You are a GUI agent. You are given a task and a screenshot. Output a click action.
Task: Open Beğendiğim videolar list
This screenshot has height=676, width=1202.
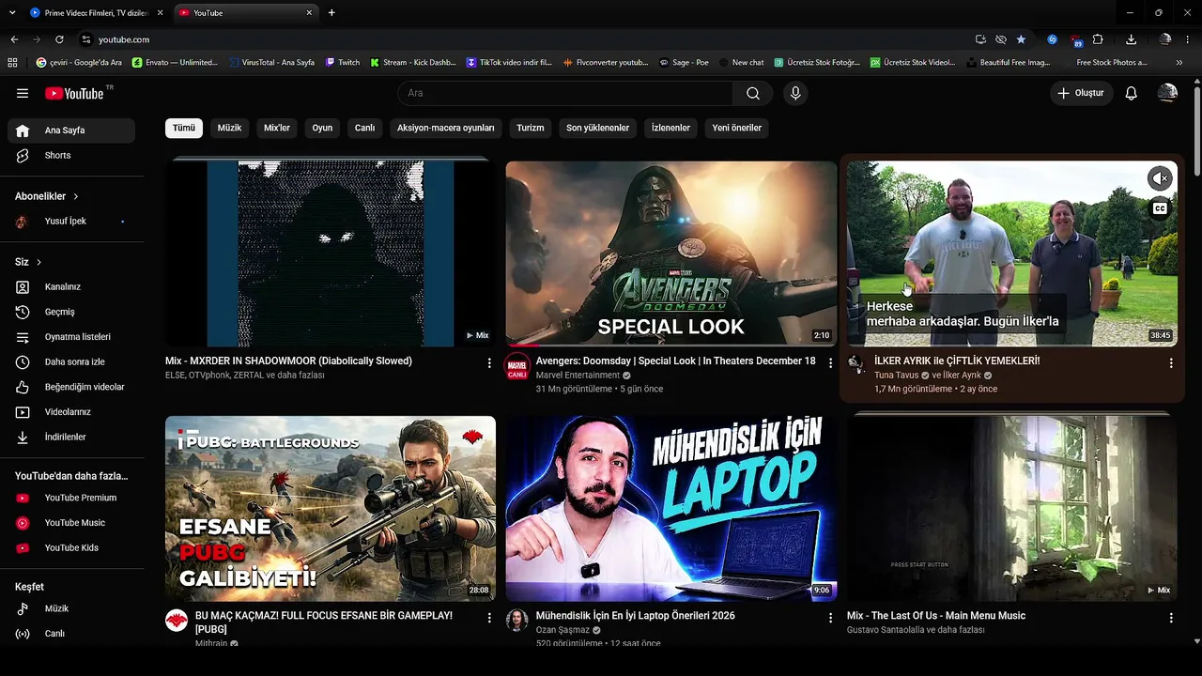(x=71, y=387)
